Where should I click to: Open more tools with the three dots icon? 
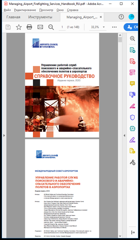114,27
